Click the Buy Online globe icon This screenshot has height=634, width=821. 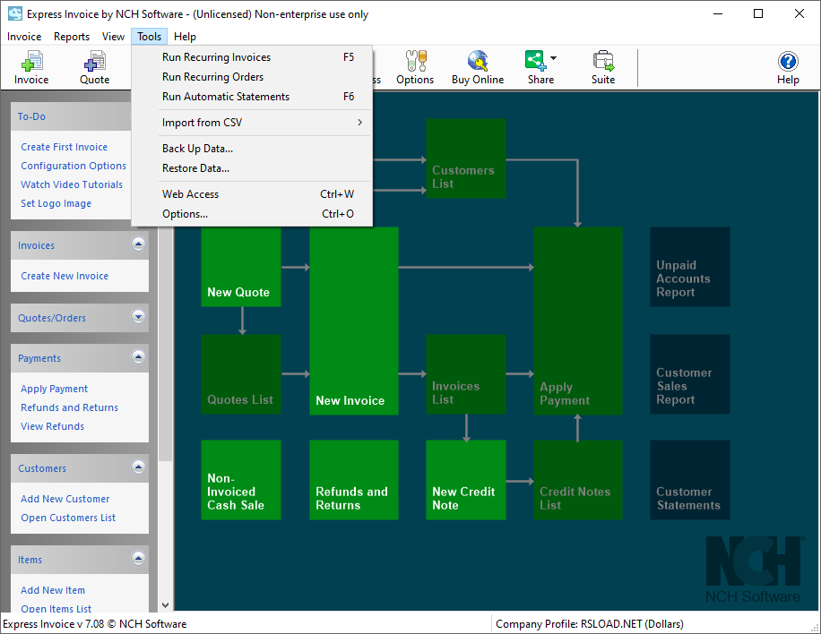[478, 62]
